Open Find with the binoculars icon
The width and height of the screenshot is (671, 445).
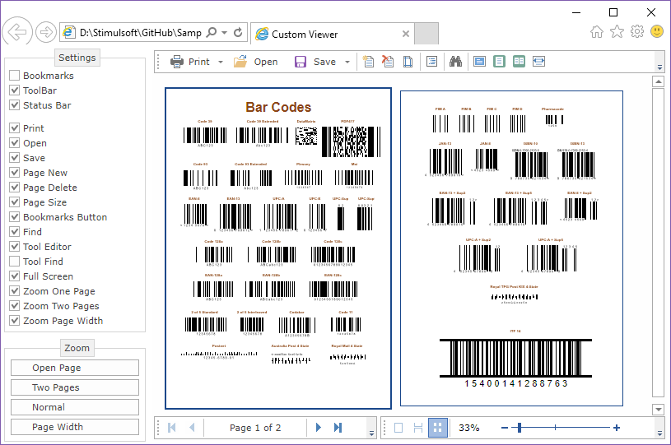pos(456,62)
